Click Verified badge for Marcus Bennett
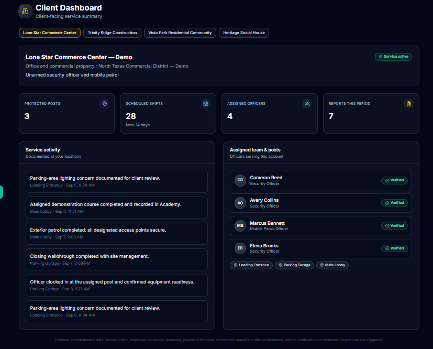The height and width of the screenshot is (349, 433). click(394, 226)
